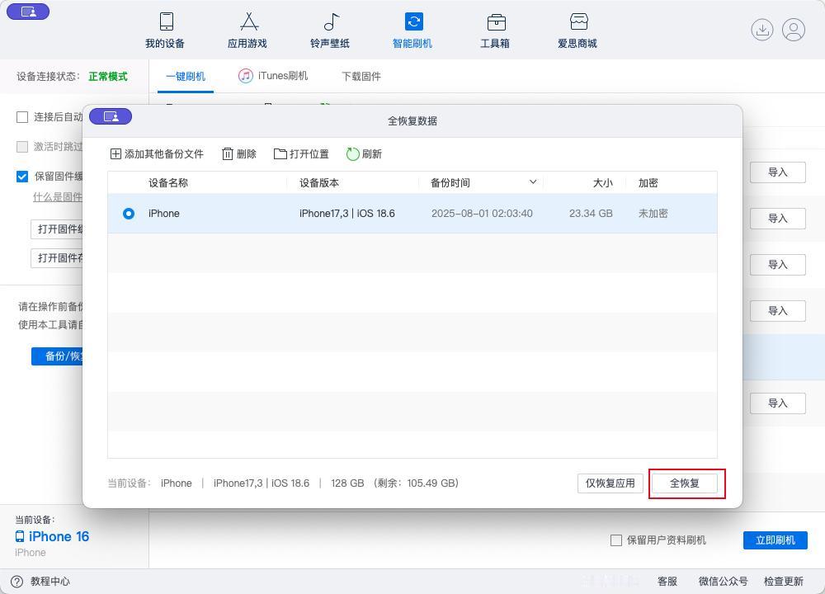The width and height of the screenshot is (825, 594).
Task: Click 打开位置 (Open location) folder button
Action: (x=301, y=153)
